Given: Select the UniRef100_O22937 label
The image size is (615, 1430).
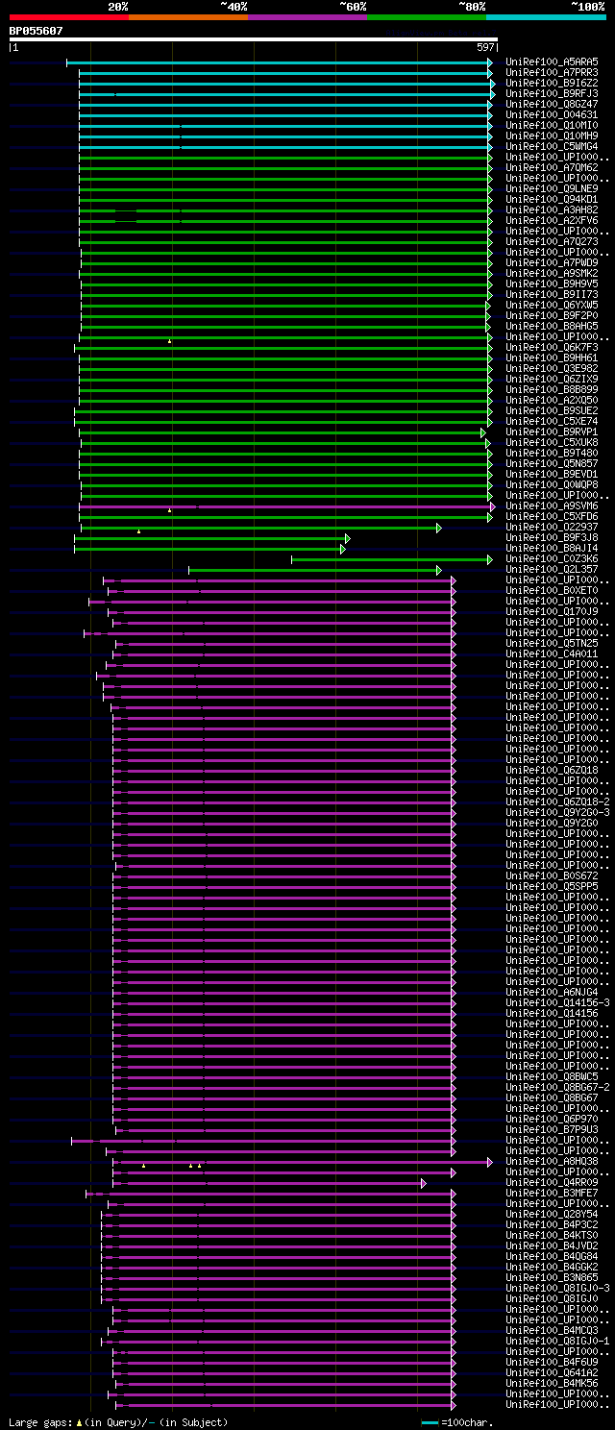Looking at the screenshot, I should point(552,527).
